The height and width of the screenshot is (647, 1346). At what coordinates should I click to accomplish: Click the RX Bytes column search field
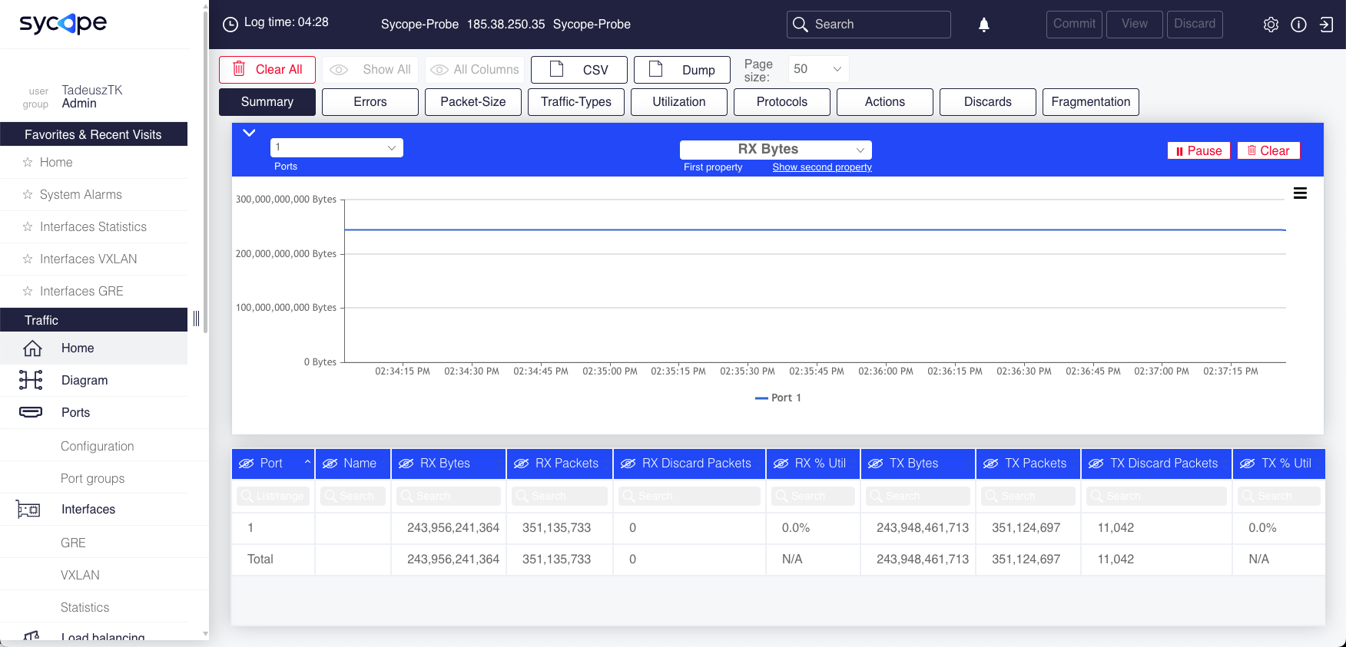click(449, 496)
